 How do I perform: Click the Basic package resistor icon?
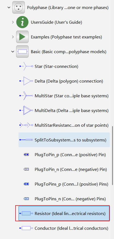[x=22, y=52]
